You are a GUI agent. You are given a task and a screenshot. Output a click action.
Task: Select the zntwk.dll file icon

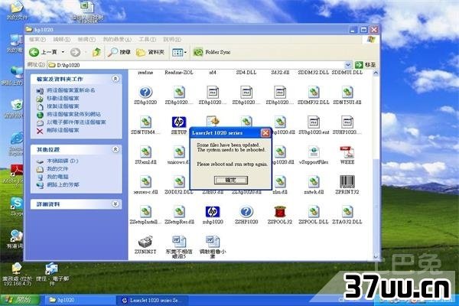click(314, 182)
